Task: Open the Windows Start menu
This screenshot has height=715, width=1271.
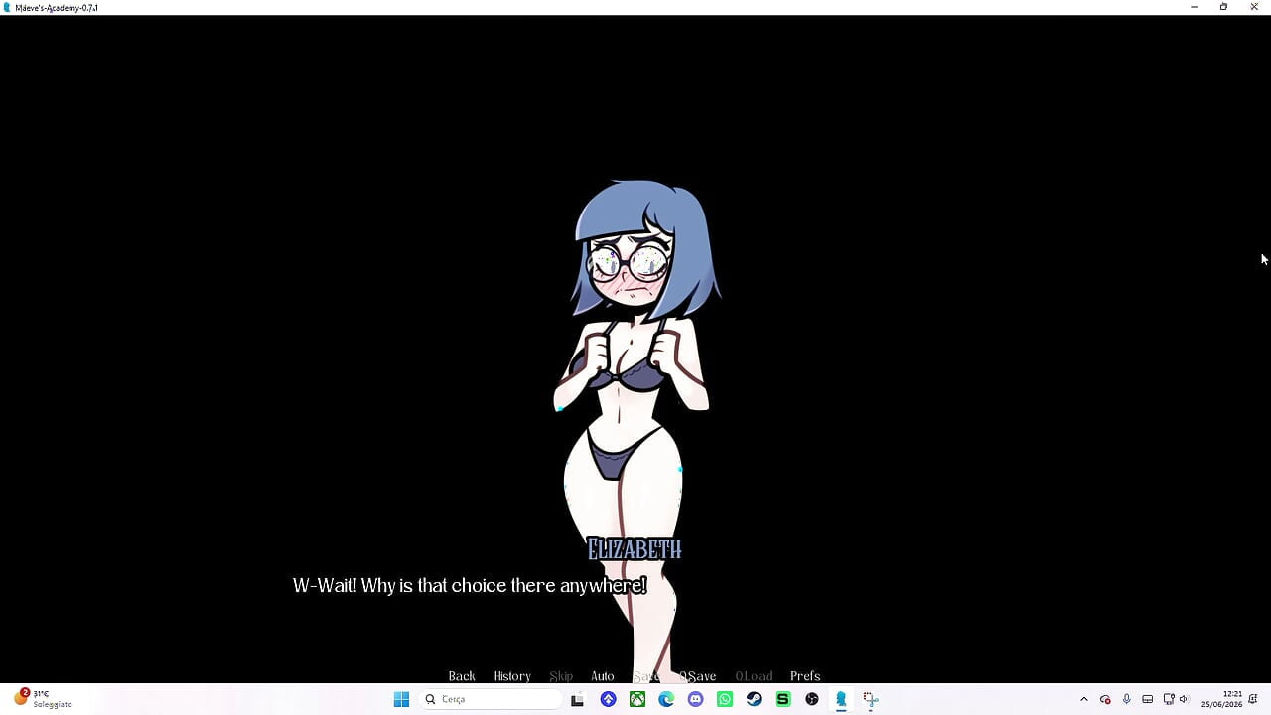Action: click(401, 699)
